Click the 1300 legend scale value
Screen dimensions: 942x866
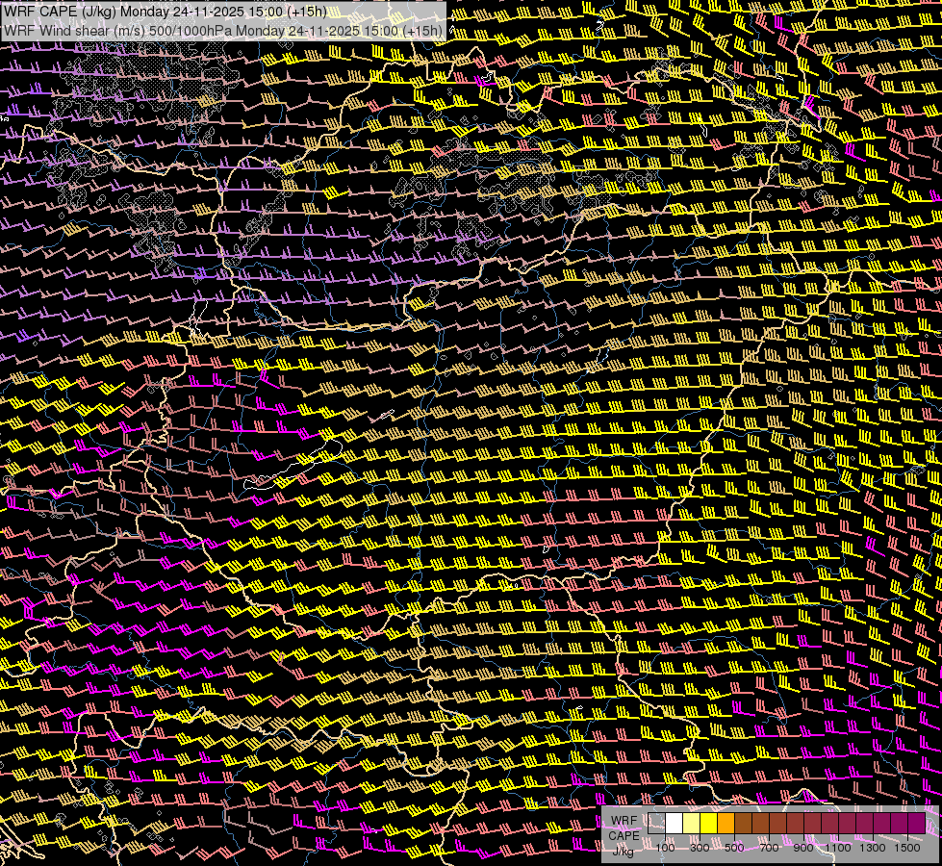point(873,848)
